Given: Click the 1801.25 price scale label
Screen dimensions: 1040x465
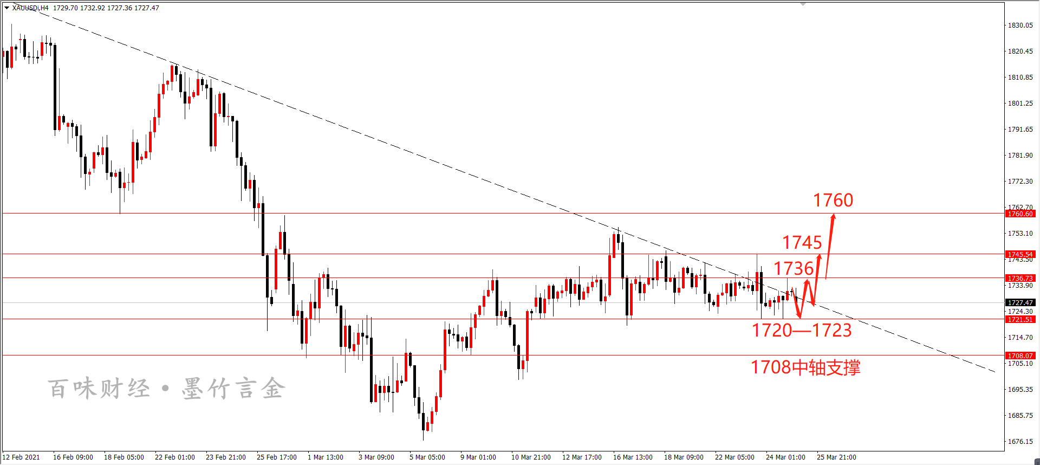Looking at the screenshot, I should click(1020, 104).
